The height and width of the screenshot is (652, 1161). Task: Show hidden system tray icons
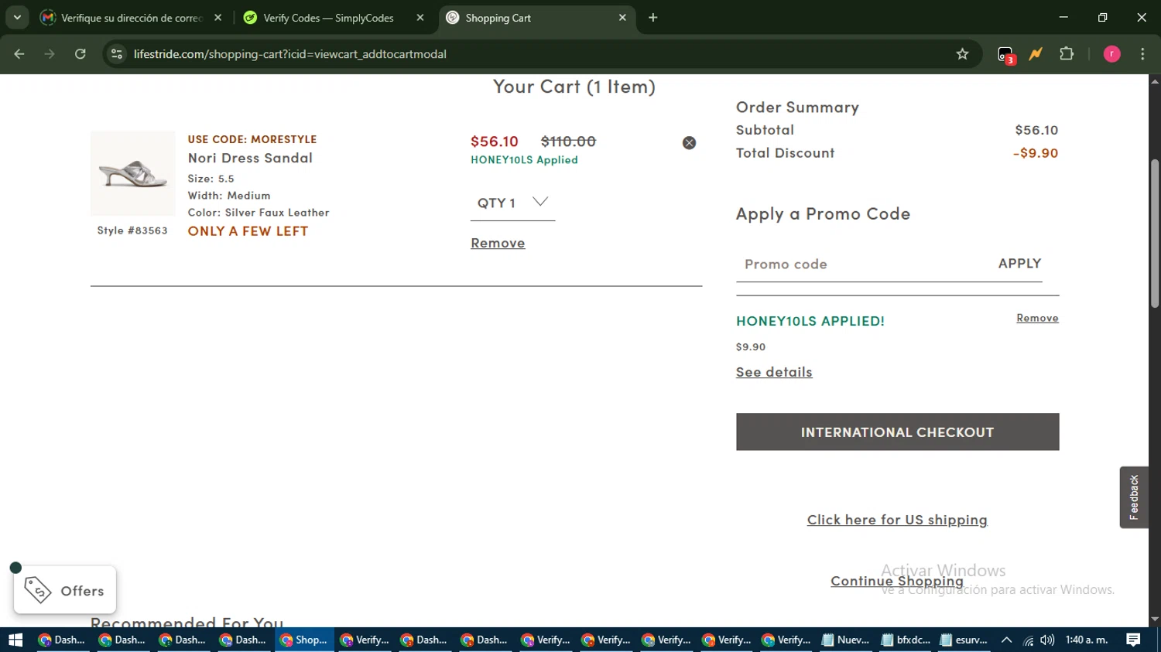point(1006,640)
